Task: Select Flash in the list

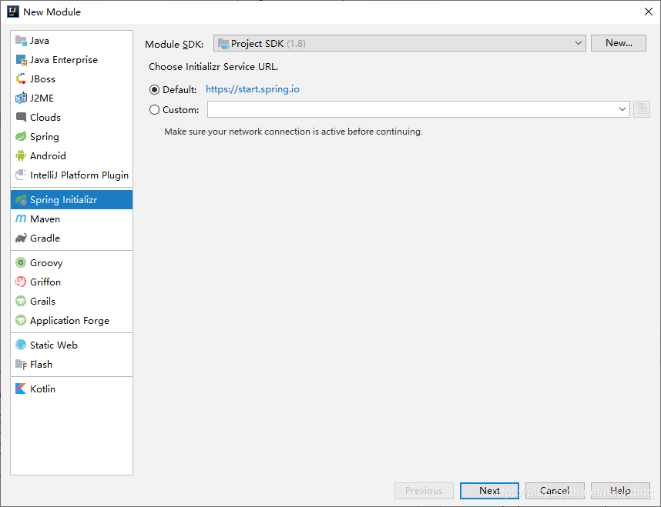Action: click(72, 364)
